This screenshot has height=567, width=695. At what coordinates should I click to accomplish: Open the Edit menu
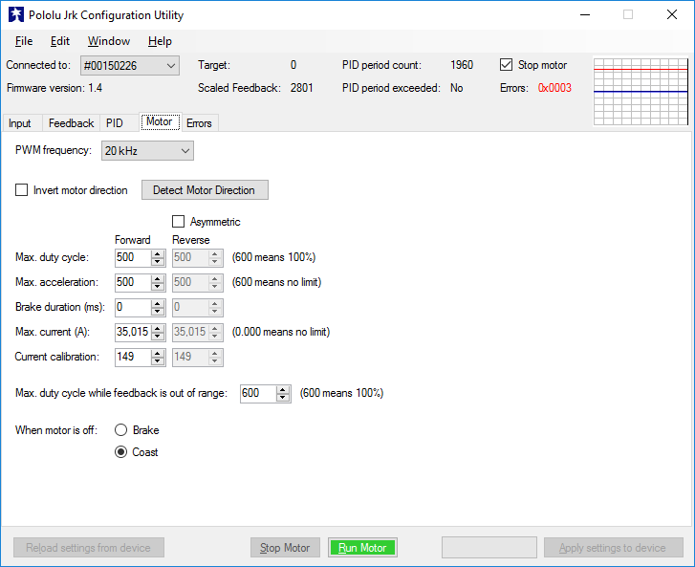60,41
